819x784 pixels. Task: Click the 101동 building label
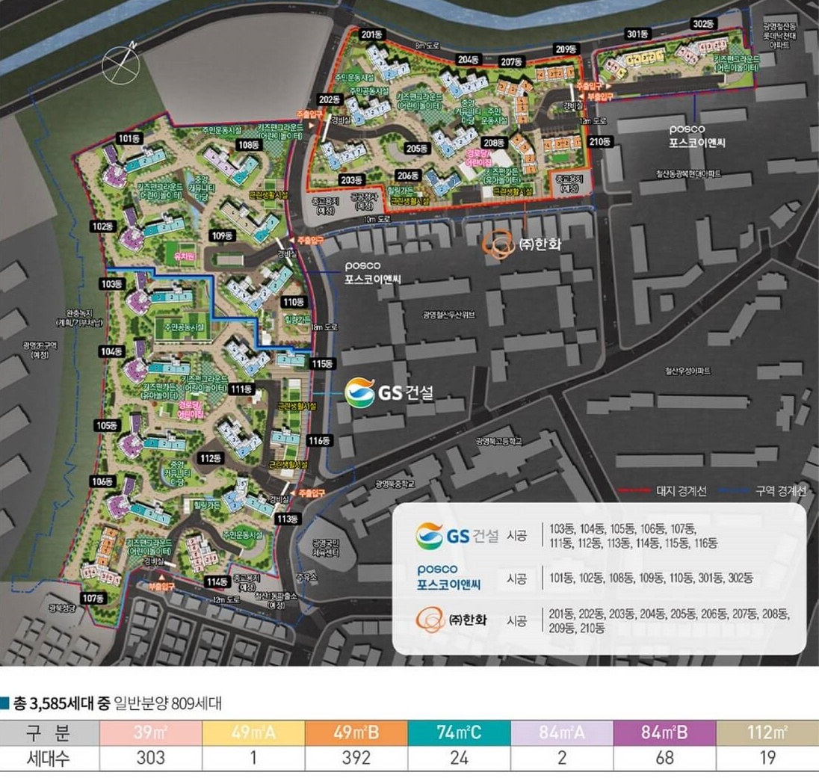coord(129,138)
